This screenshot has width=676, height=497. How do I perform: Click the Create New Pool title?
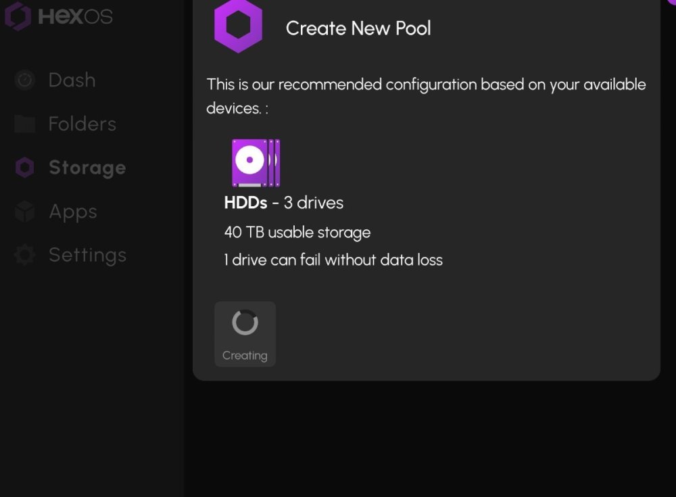358,28
